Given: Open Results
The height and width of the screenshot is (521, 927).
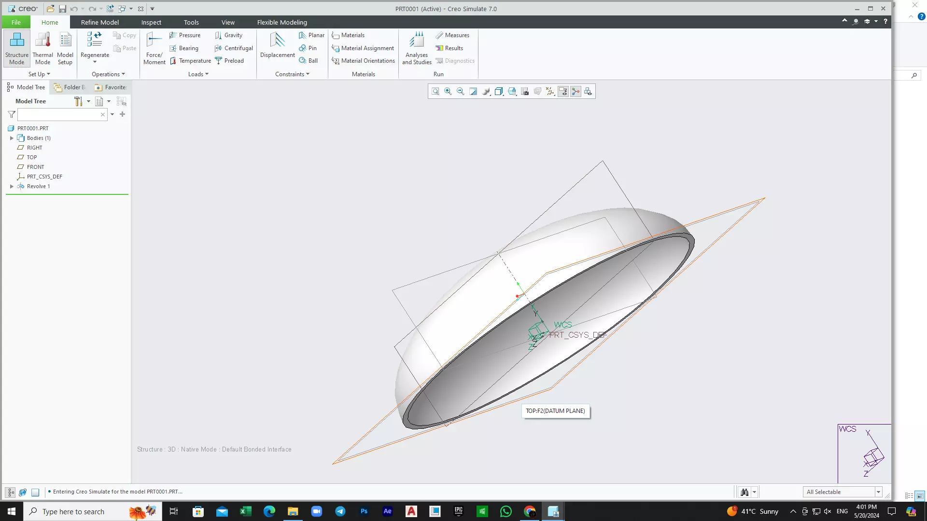Looking at the screenshot, I should (x=449, y=48).
